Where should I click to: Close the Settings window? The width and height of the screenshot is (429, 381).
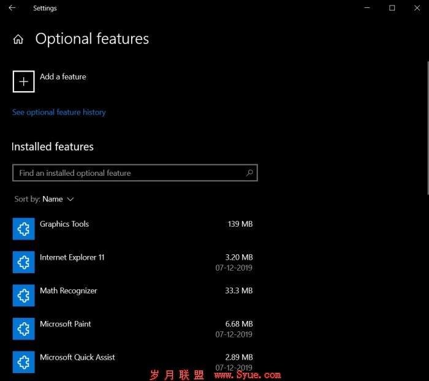(417, 8)
